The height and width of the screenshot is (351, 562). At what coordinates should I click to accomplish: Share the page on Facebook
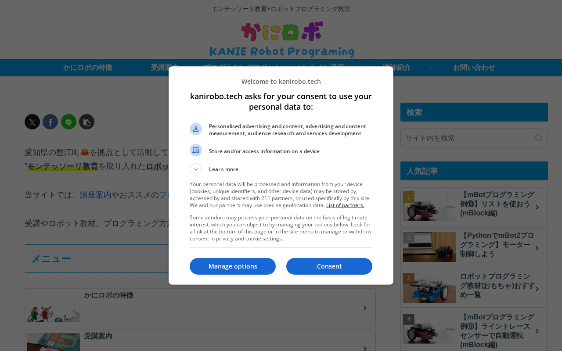click(50, 122)
